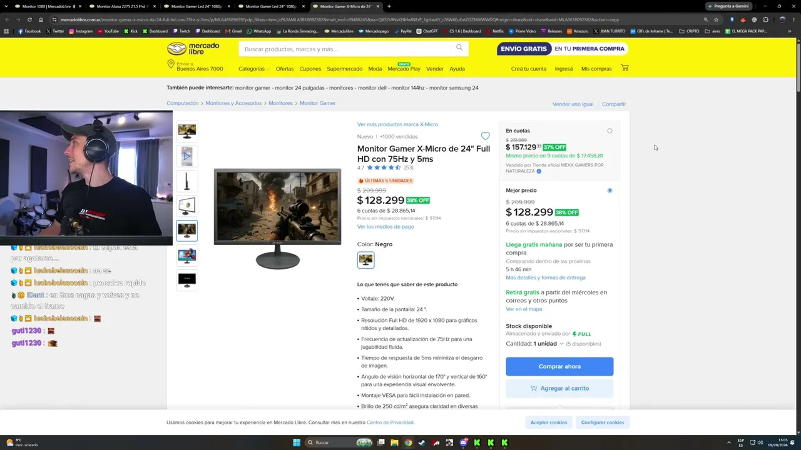The image size is (801, 450).
Task: Click the Mercado Libre logo
Action: (x=193, y=49)
